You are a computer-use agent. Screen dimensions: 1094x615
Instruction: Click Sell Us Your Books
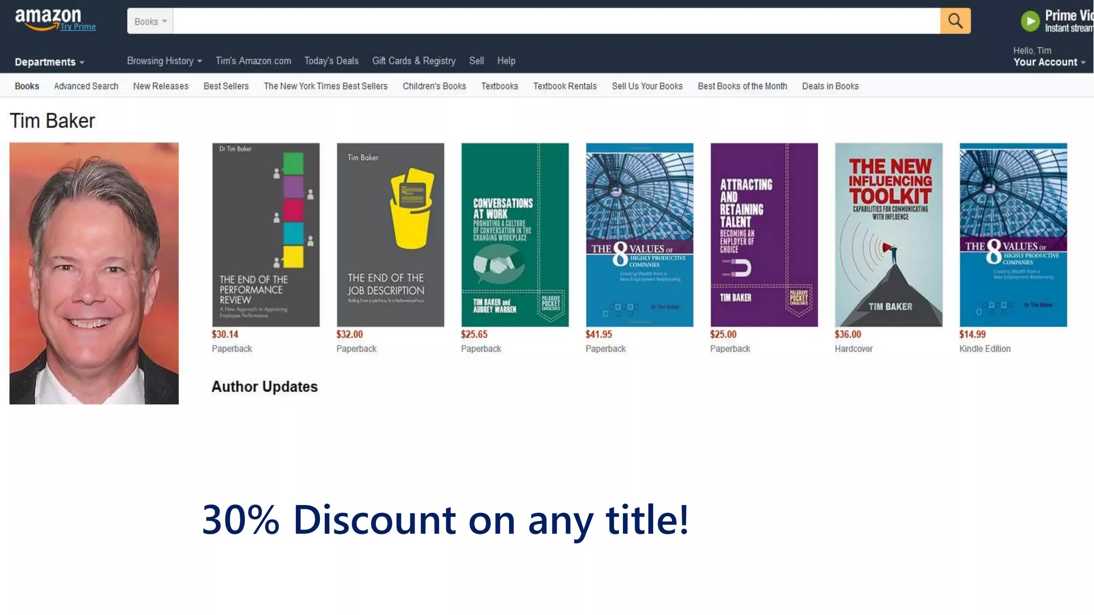coord(647,86)
